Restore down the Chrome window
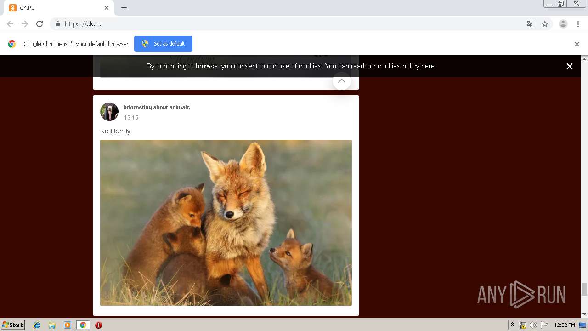588x331 pixels. coord(560,4)
